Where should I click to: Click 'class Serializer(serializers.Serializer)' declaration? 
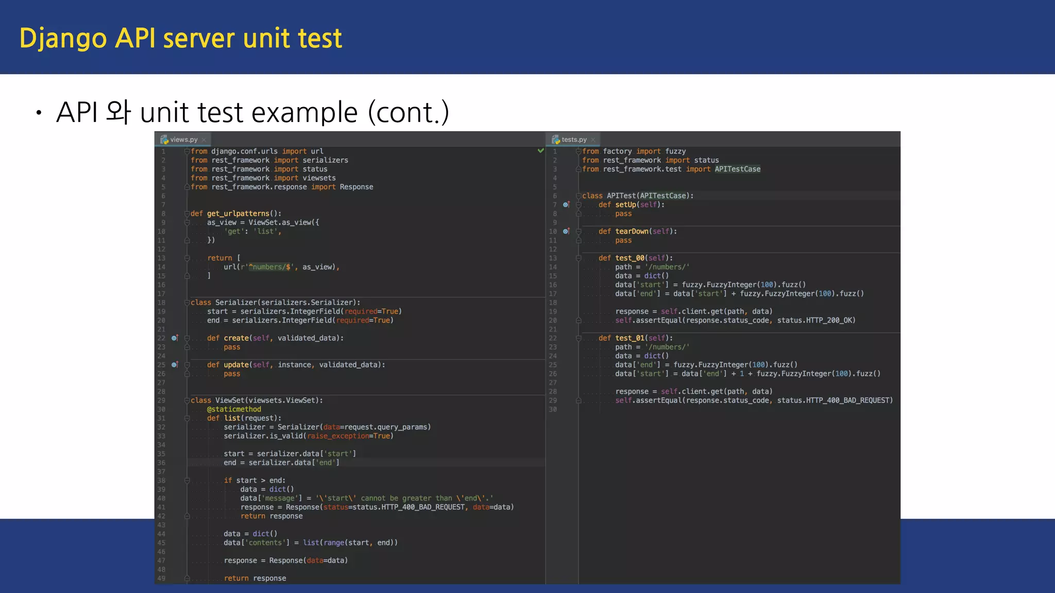click(276, 303)
